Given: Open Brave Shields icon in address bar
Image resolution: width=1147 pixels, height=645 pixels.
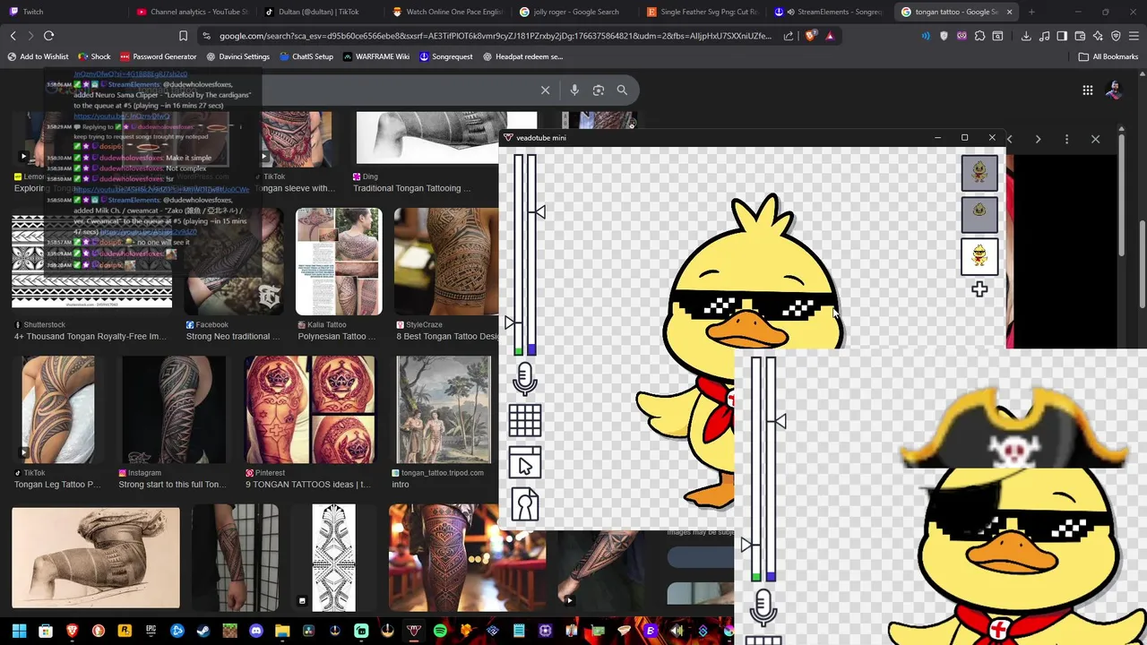Looking at the screenshot, I should click(x=811, y=36).
